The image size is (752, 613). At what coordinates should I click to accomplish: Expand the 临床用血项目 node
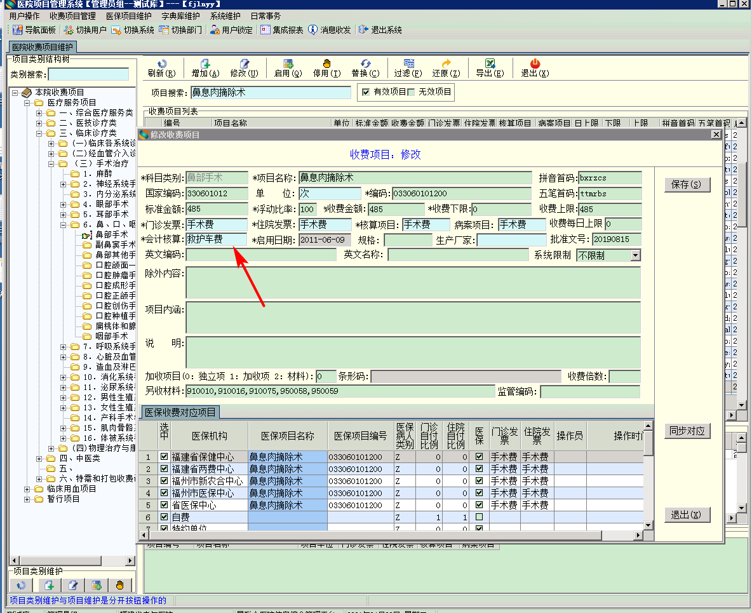pos(27,489)
